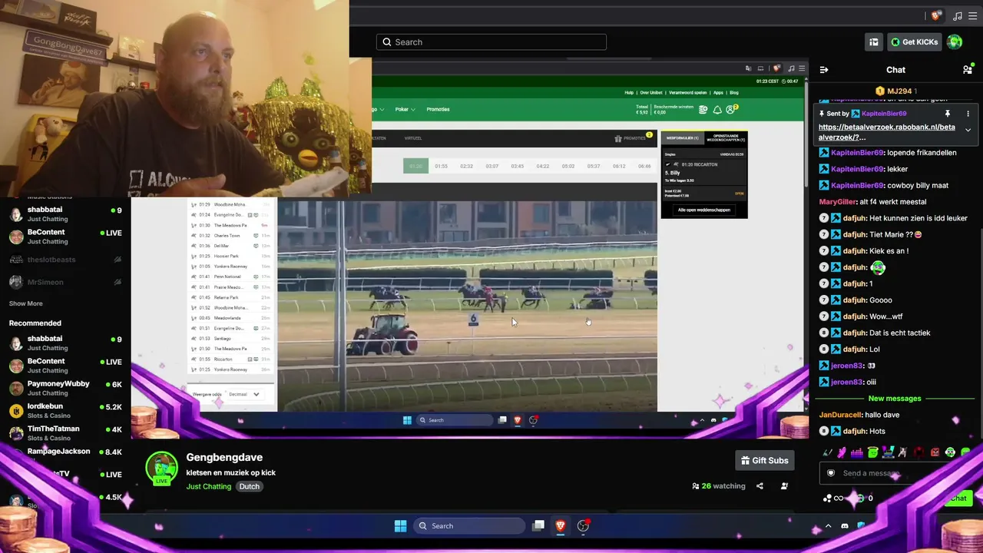Click the Hulp link in Unibet header

(629, 92)
